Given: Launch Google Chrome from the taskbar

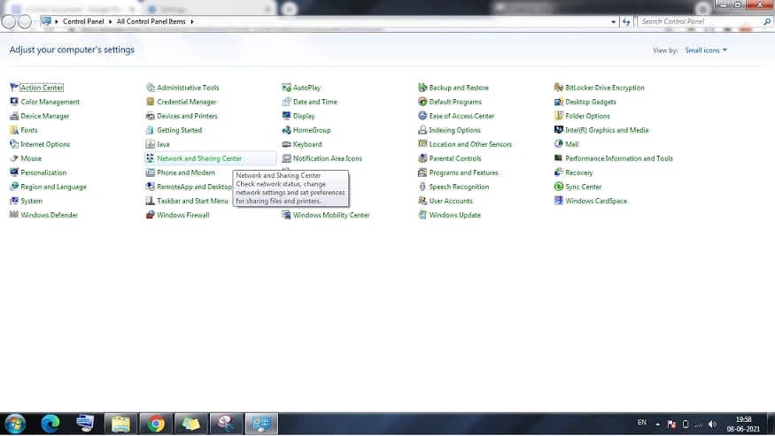Looking at the screenshot, I should [x=156, y=424].
